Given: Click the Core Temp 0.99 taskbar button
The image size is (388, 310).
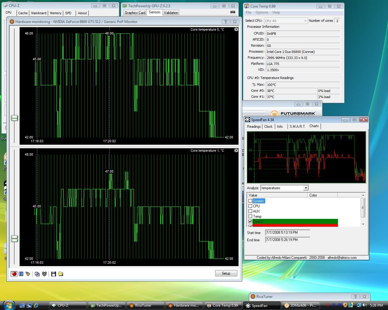Looking at the screenshot, I should pyautogui.click(x=223, y=305).
